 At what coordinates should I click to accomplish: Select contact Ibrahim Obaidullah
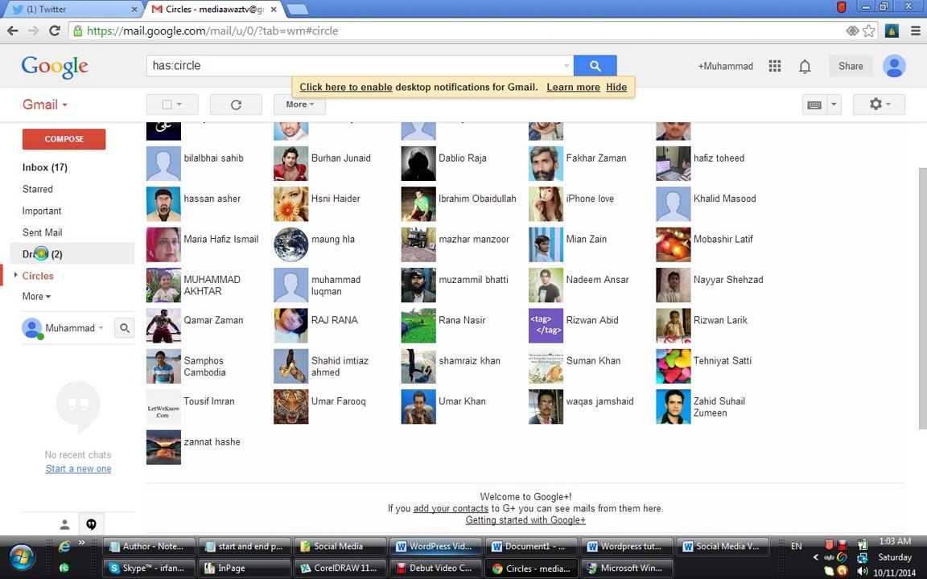click(477, 199)
